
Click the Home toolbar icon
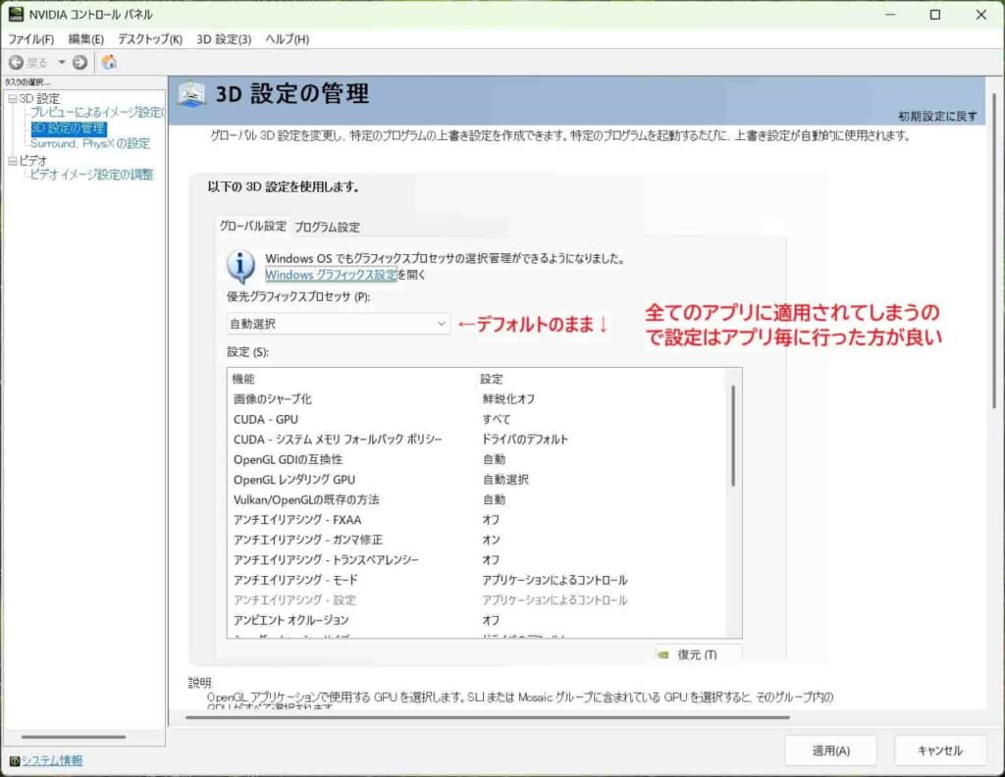tap(110, 62)
